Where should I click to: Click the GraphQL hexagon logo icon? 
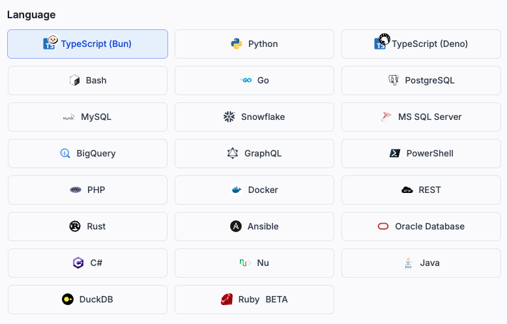tap(233, 153)
